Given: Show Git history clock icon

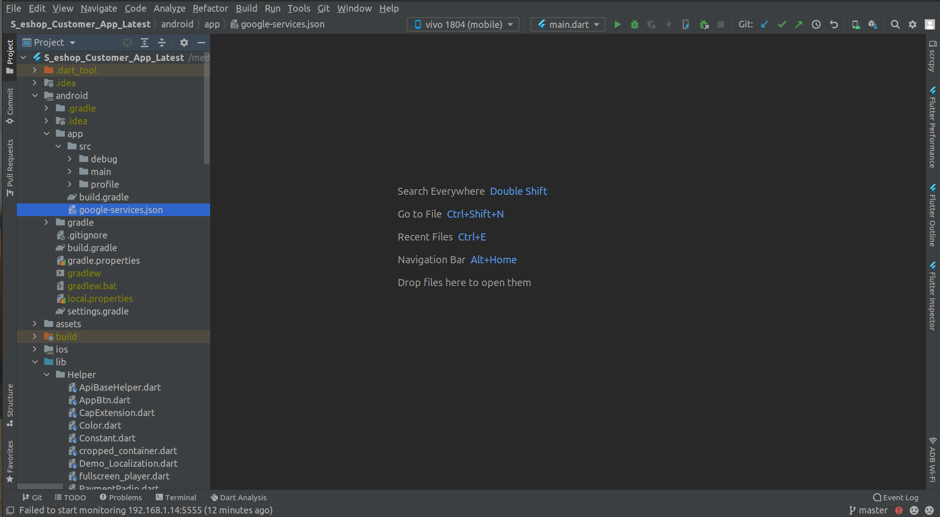Looking at the screenshot, I should 816,24.
